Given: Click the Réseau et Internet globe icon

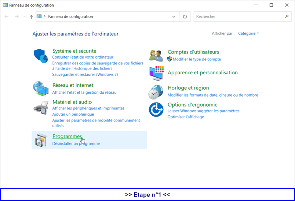Looking at the screenshot, I should click(41, 89).
